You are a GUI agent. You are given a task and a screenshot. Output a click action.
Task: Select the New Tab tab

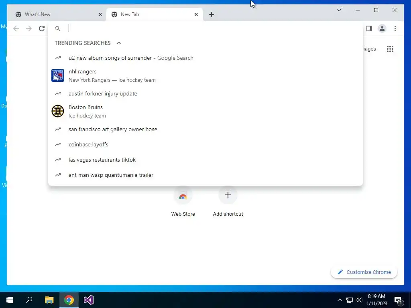(x=155, y=14)
